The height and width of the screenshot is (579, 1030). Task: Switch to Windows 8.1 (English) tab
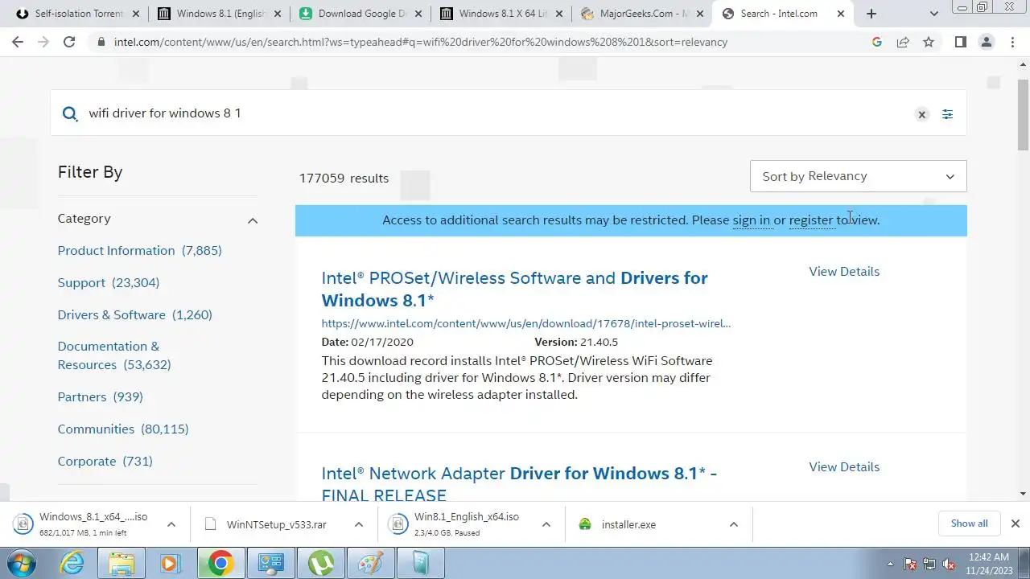(x=220, y=14)
